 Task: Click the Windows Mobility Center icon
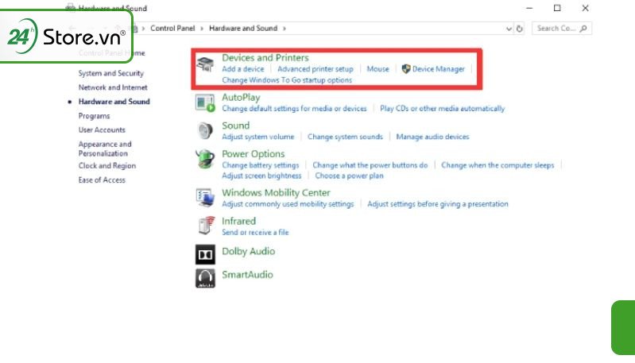pos(205,198)
